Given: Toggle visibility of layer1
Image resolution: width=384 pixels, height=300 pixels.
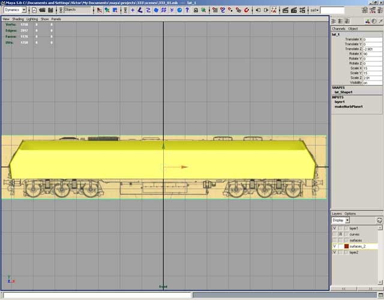Looking at the screenshot, I should click(x=334, y=228).
